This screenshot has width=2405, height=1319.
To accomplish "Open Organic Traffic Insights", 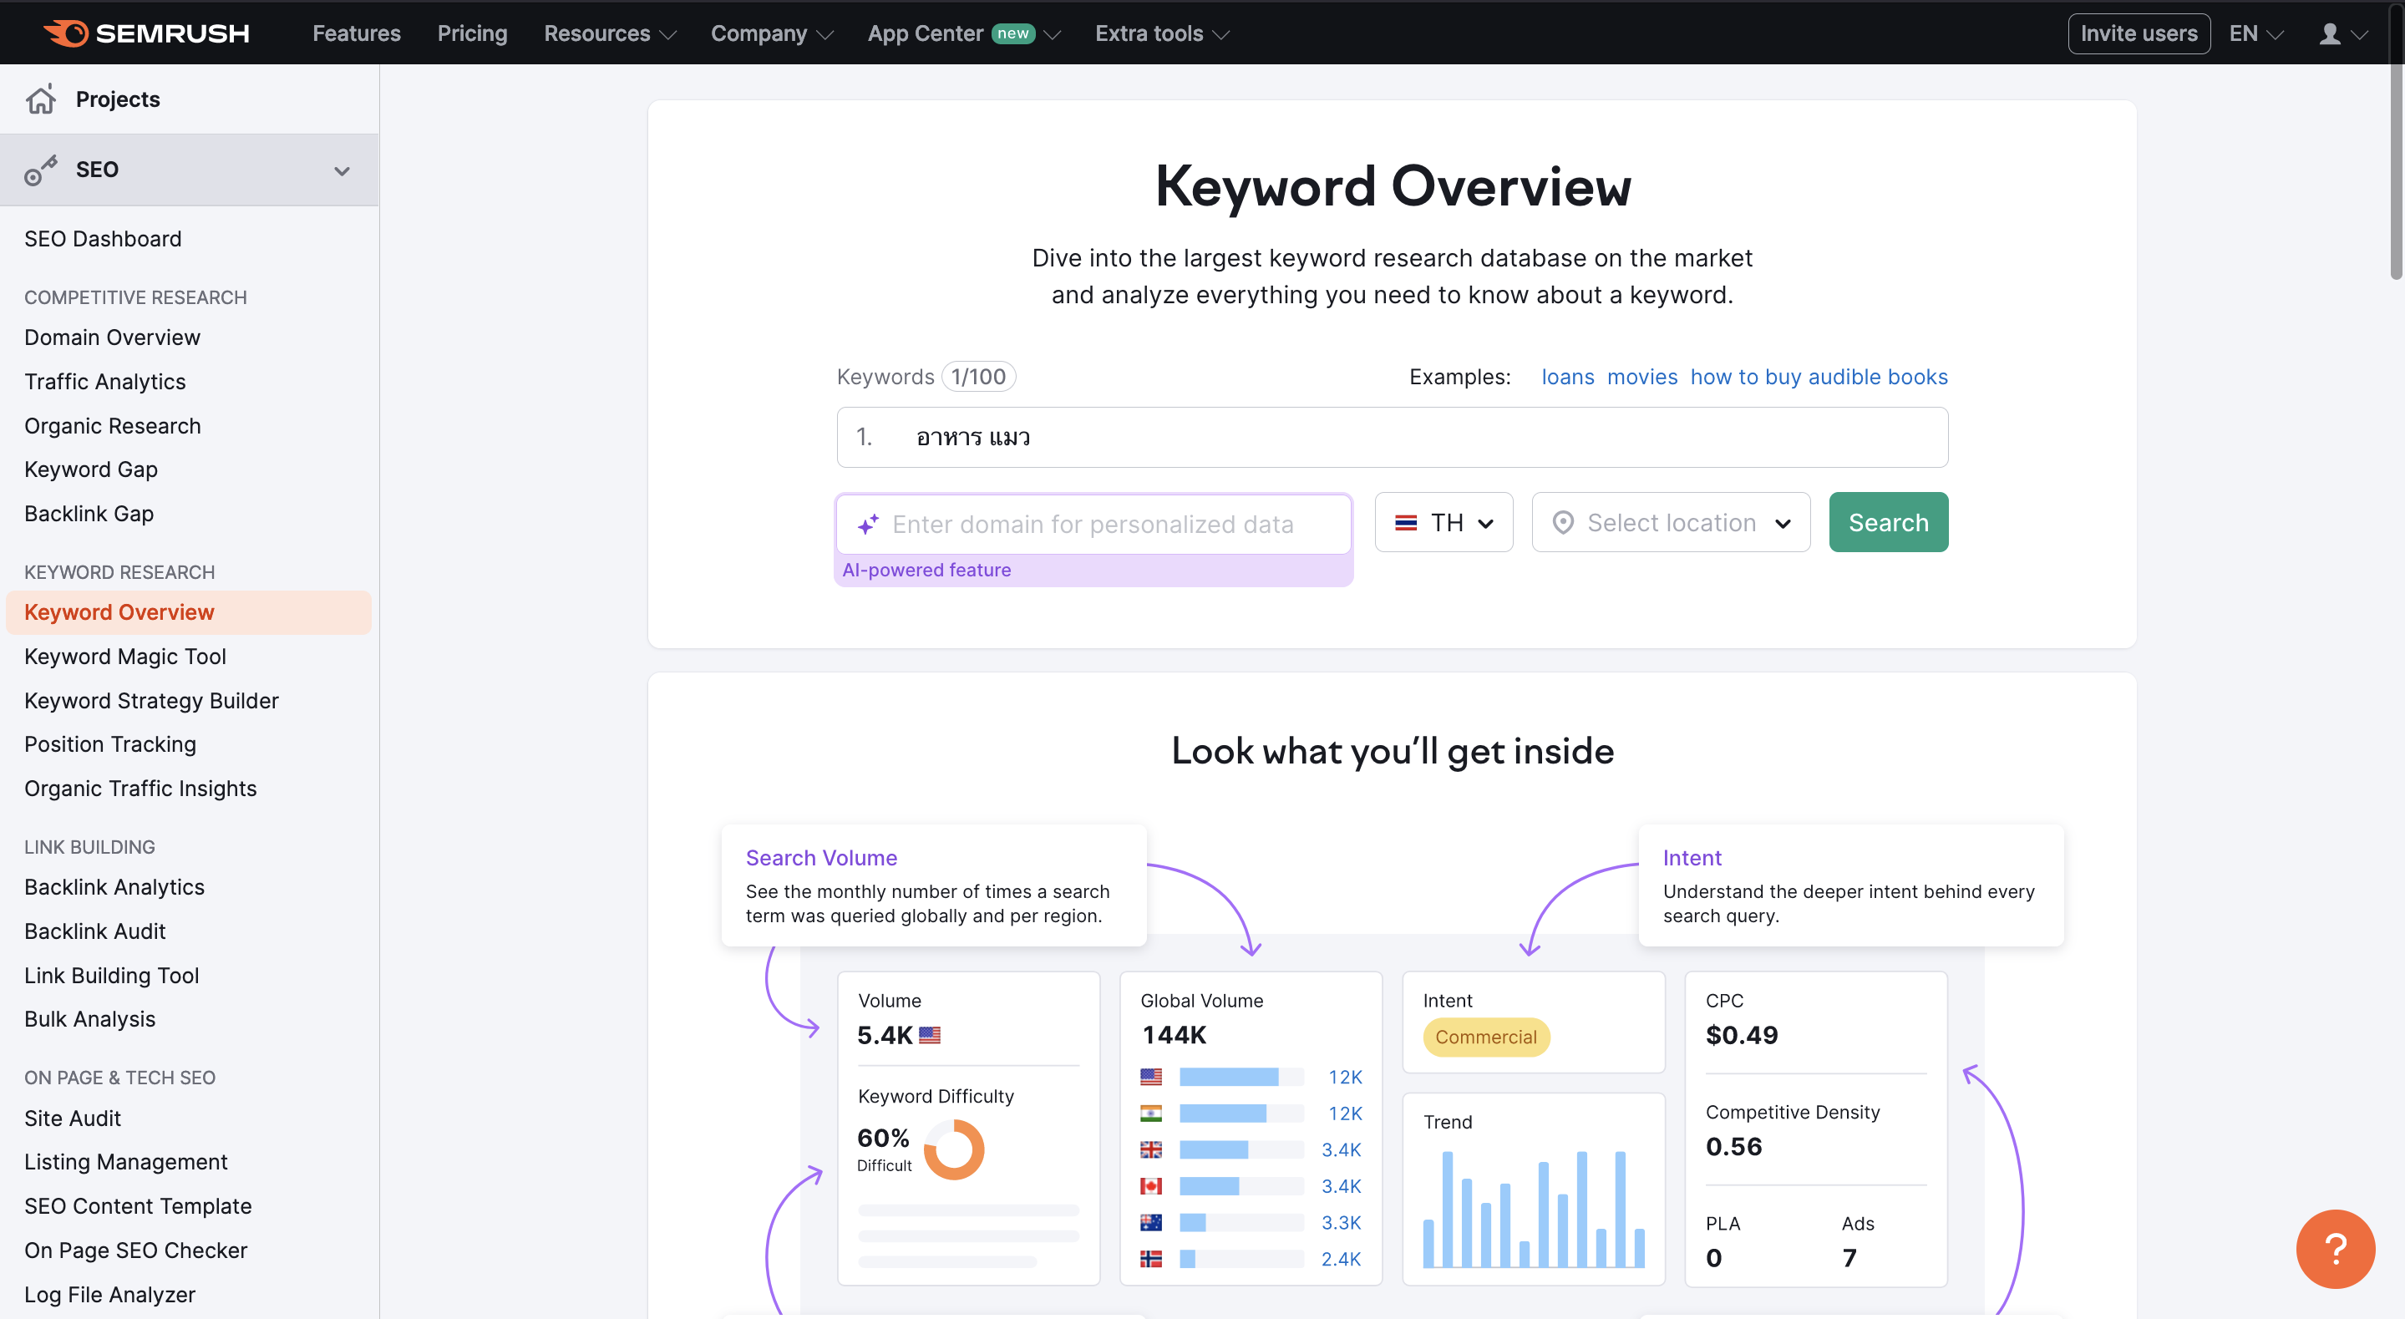I will coord(140,789).
